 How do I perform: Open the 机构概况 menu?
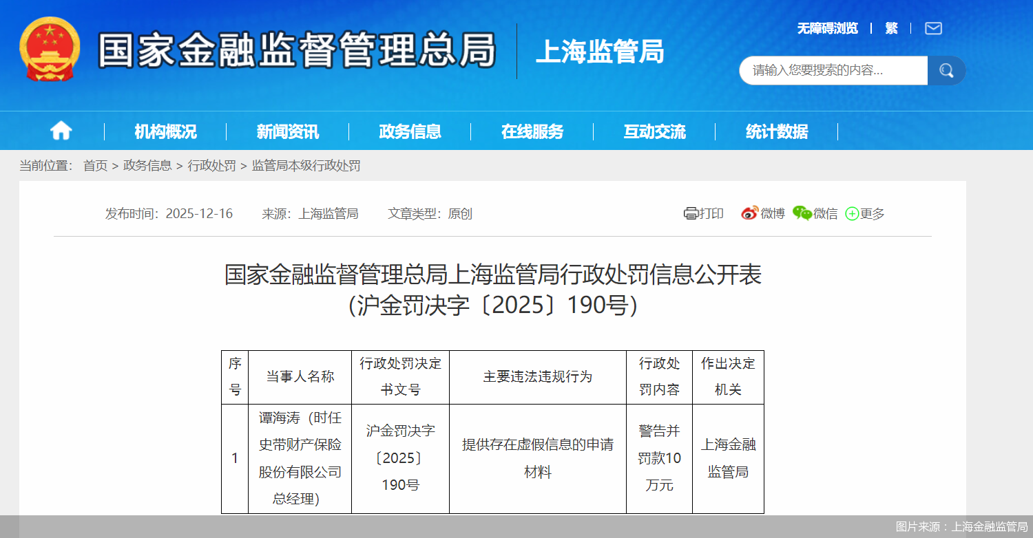point(164,131)
